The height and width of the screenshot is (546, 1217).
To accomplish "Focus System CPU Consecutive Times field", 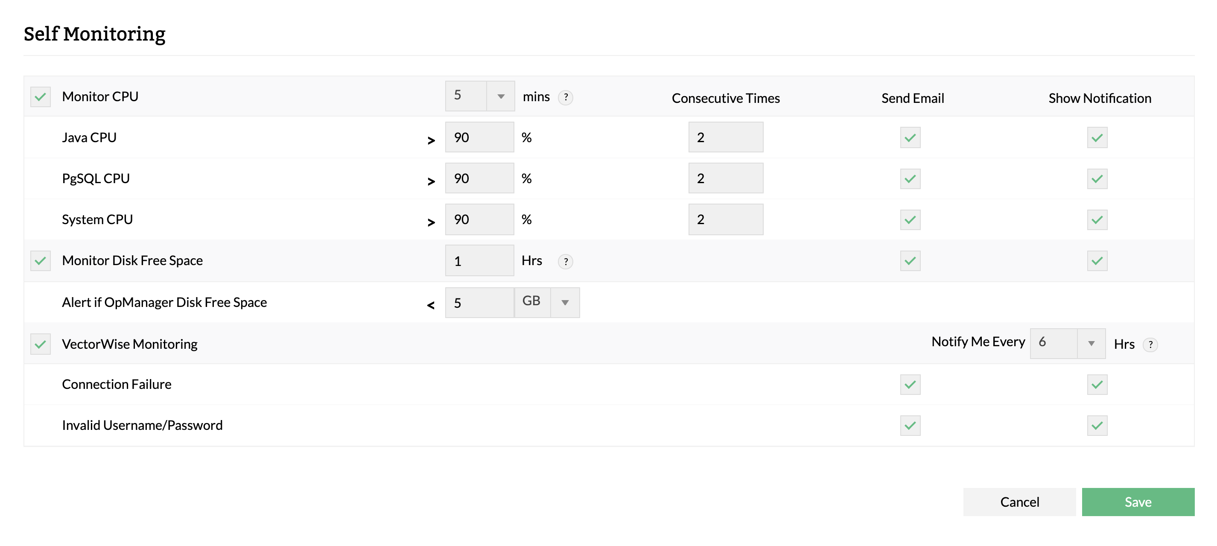I will point(725,219).
